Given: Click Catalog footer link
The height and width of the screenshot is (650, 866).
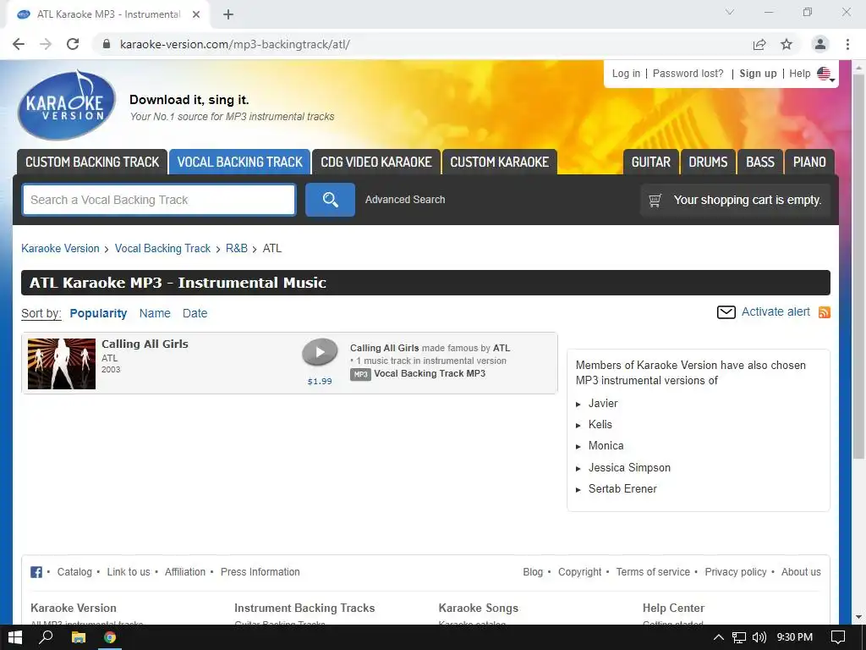Looking at the screenshot, I should (74, 572).
